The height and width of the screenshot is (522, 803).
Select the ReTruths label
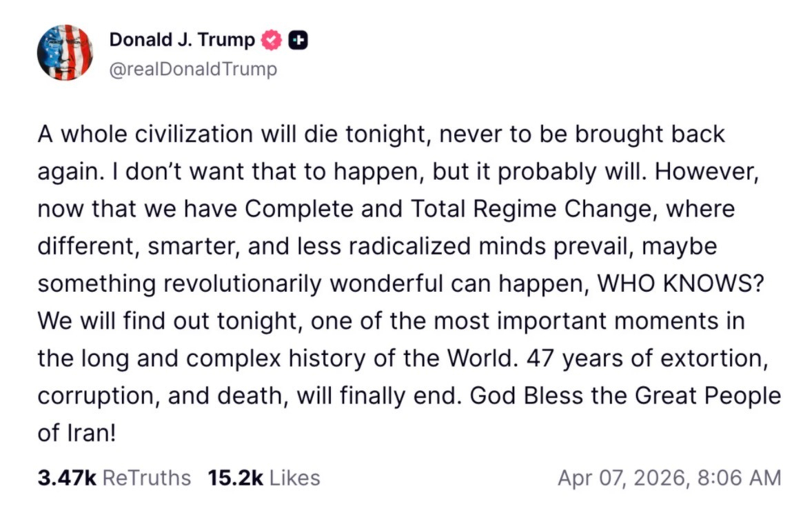pos(146,478)
